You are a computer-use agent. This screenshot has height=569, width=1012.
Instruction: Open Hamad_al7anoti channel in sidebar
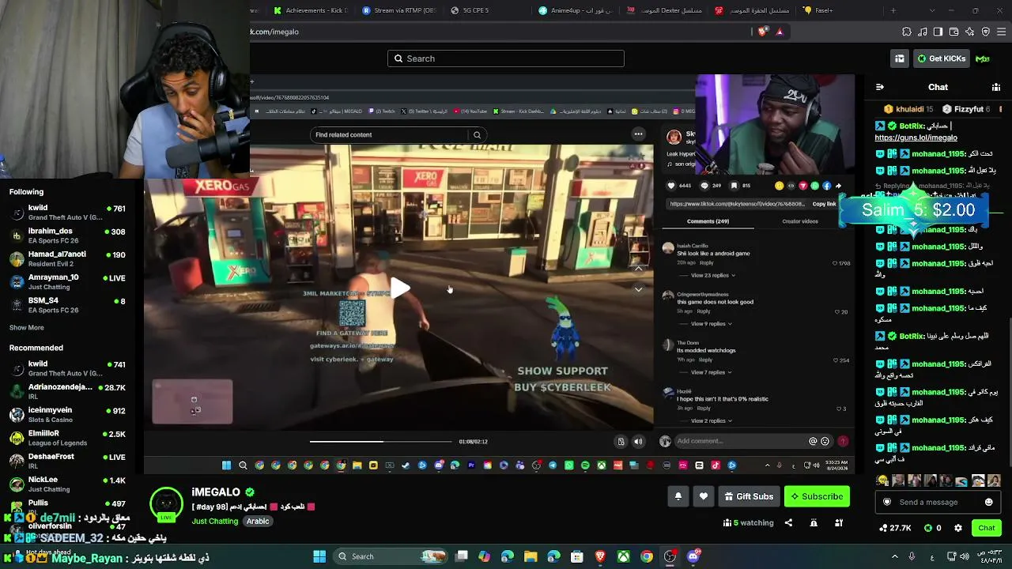pyautogui.click(x=68, y=258)
